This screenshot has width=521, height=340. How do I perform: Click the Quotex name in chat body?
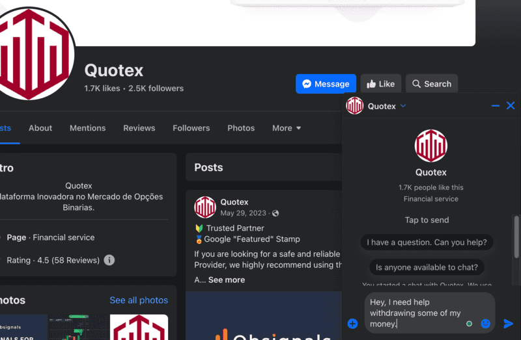coord(431,172)
